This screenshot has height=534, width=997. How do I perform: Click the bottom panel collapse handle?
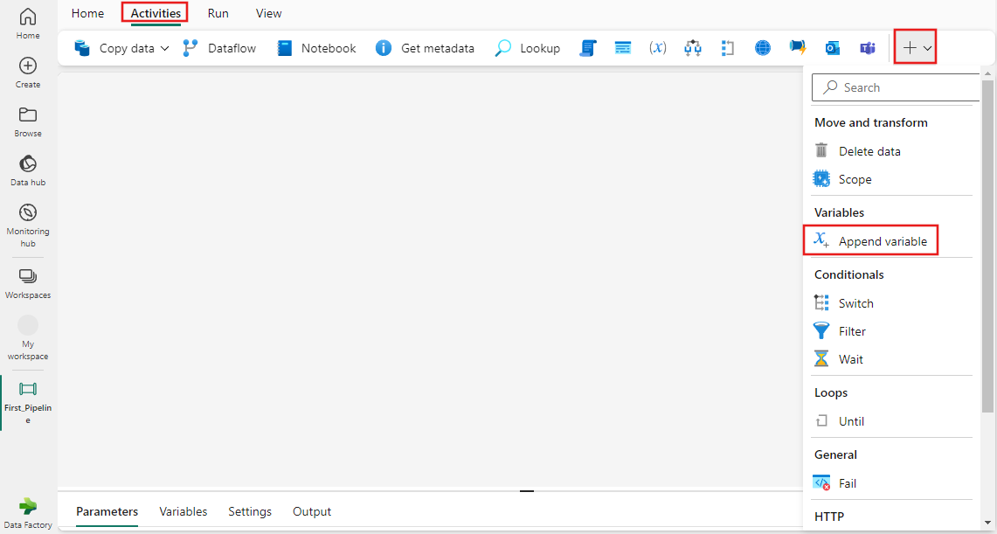tap(527, 491)
